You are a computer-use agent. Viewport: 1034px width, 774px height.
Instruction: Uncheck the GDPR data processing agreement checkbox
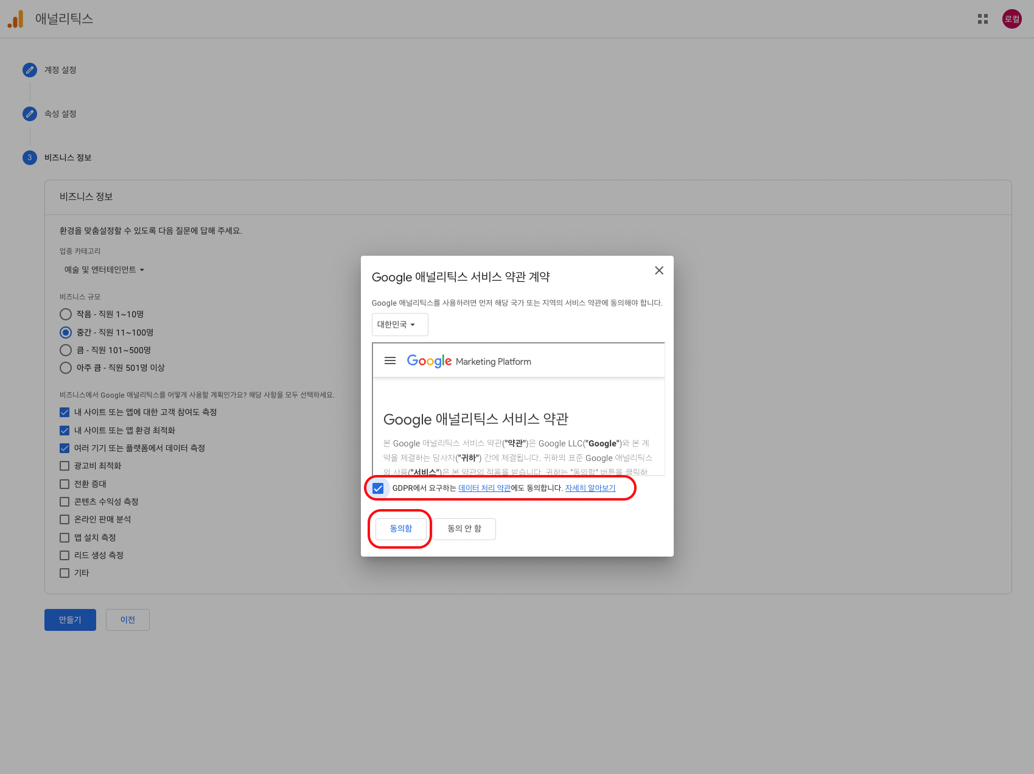point(378,488)
